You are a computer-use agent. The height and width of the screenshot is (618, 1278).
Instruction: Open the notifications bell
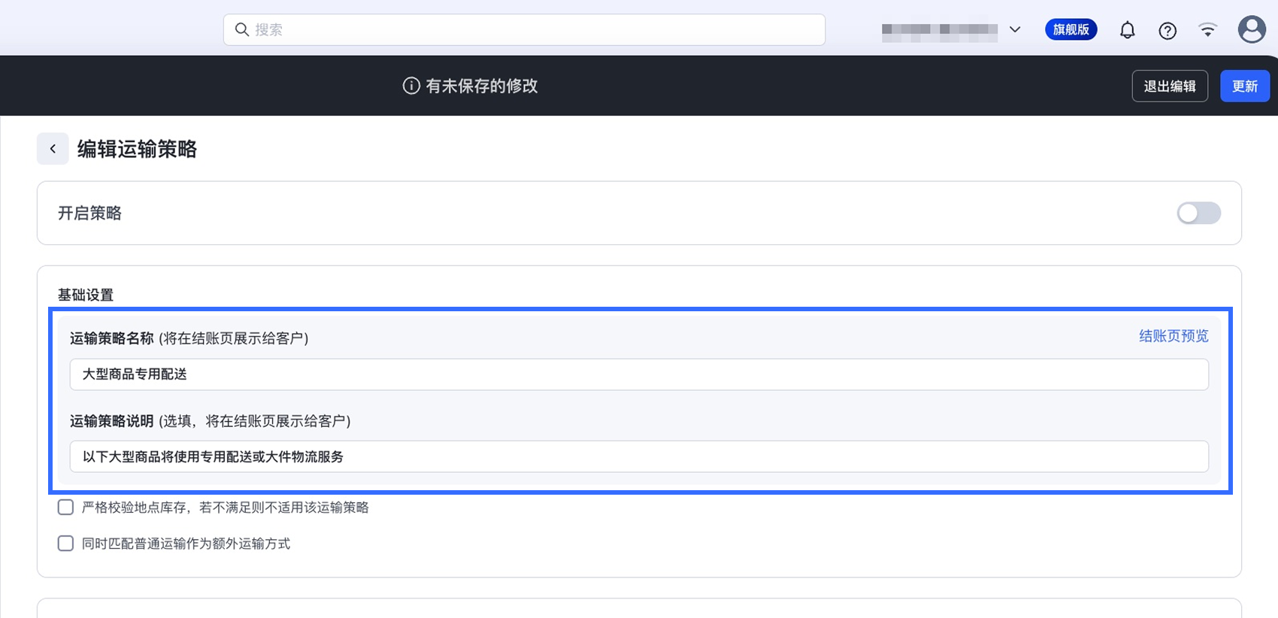[1127, 30]
